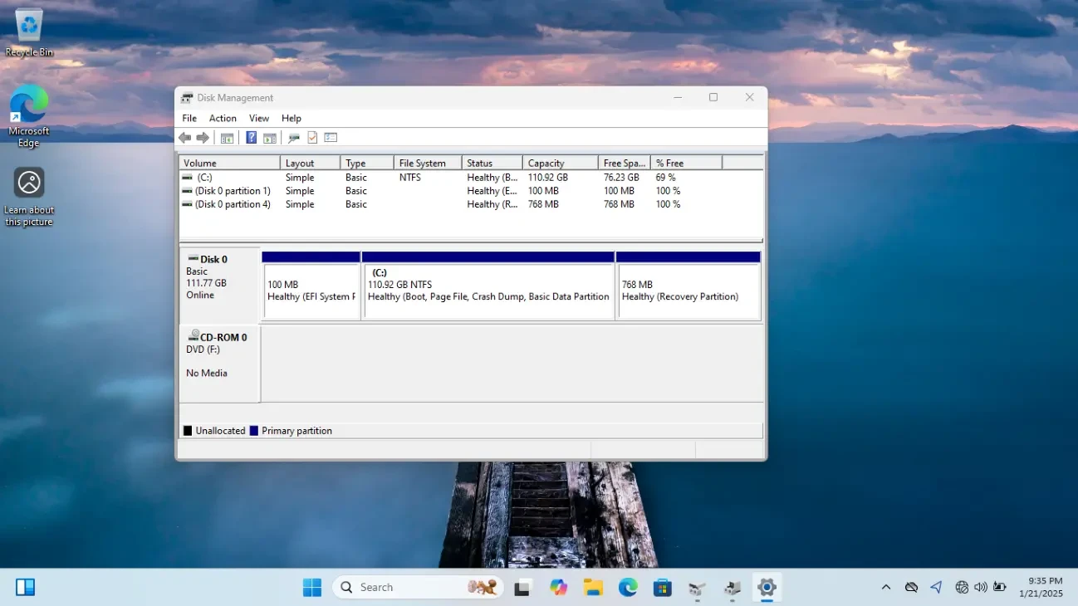Click the forward navigation arrow in the toolbar
The image size is (1078, 606).
click(x=203, y=137)
